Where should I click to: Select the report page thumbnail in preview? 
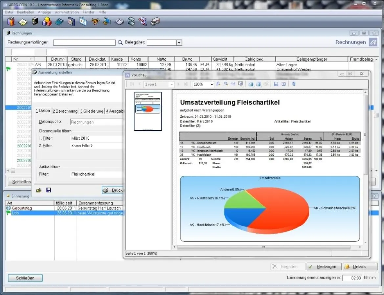click(x=148, y=111)
